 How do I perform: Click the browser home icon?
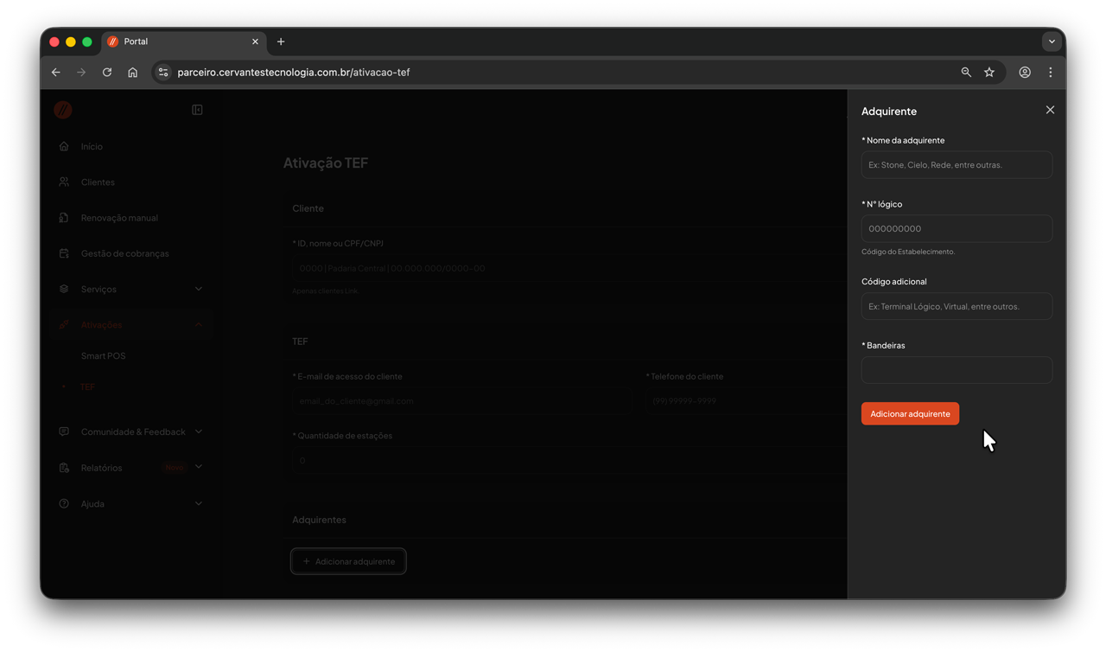point(132,73)
